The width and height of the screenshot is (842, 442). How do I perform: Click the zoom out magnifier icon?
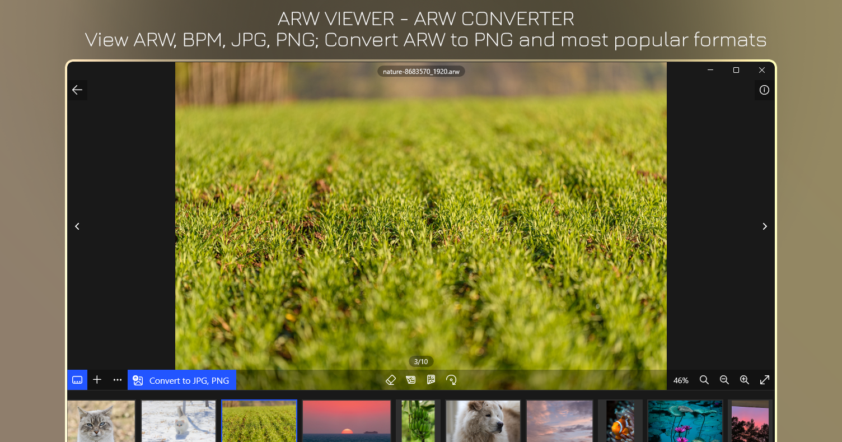pos(724,380)
